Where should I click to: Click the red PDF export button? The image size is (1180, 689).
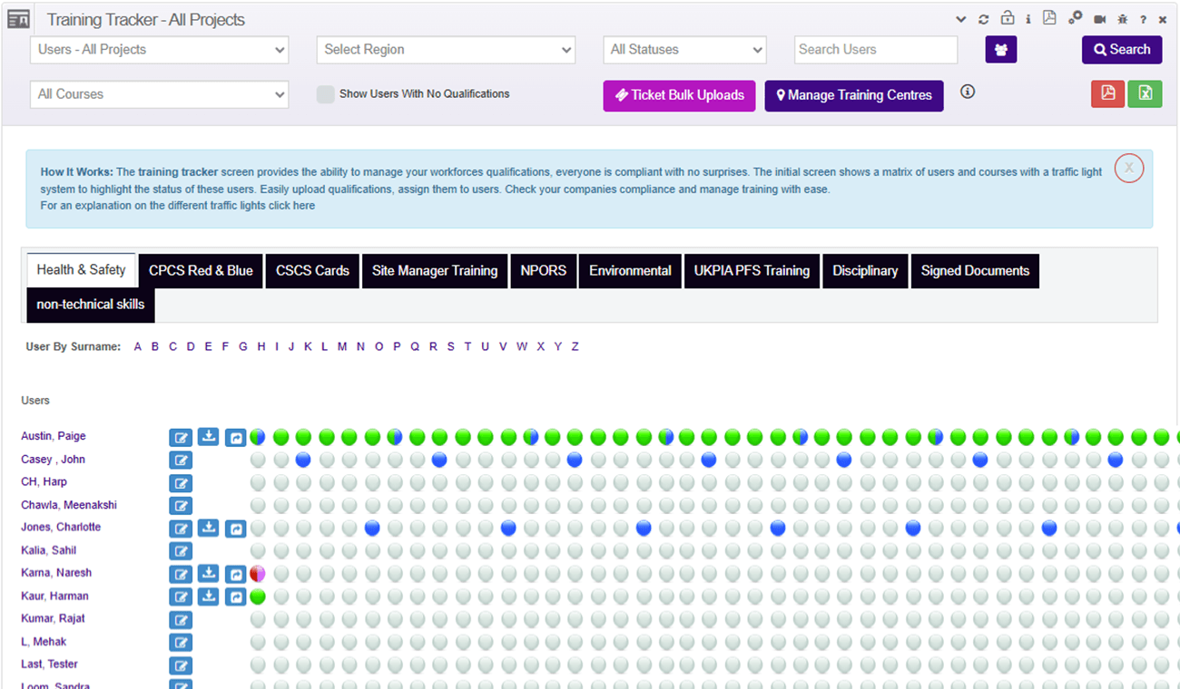coord(1107,94)
